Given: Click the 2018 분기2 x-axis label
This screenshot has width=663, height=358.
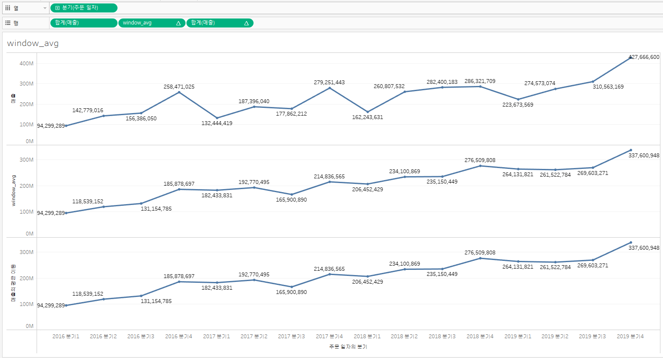Looking at the screenshot, I should click(404, 336).
